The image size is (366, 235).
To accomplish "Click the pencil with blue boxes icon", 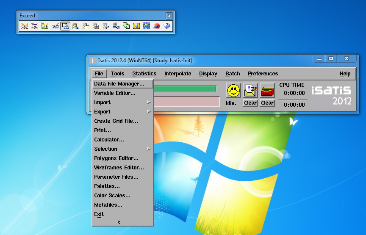I will 55,26.
